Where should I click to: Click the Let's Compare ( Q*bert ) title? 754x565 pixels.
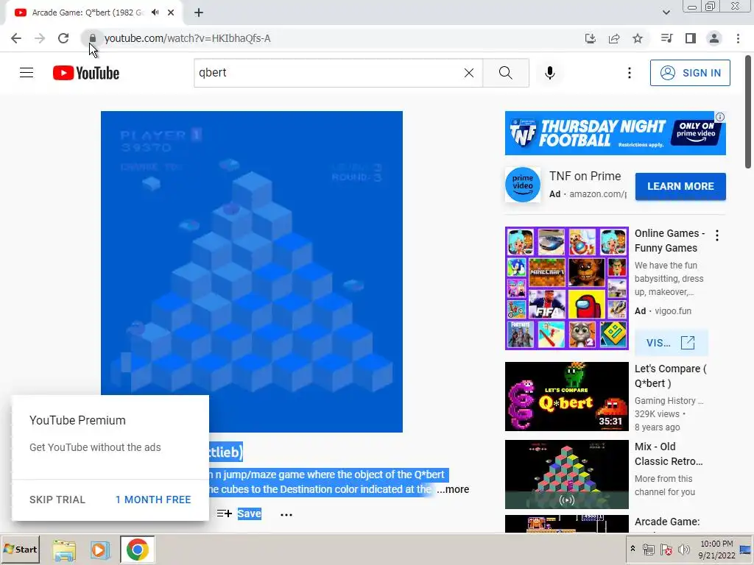pos(670,376)
